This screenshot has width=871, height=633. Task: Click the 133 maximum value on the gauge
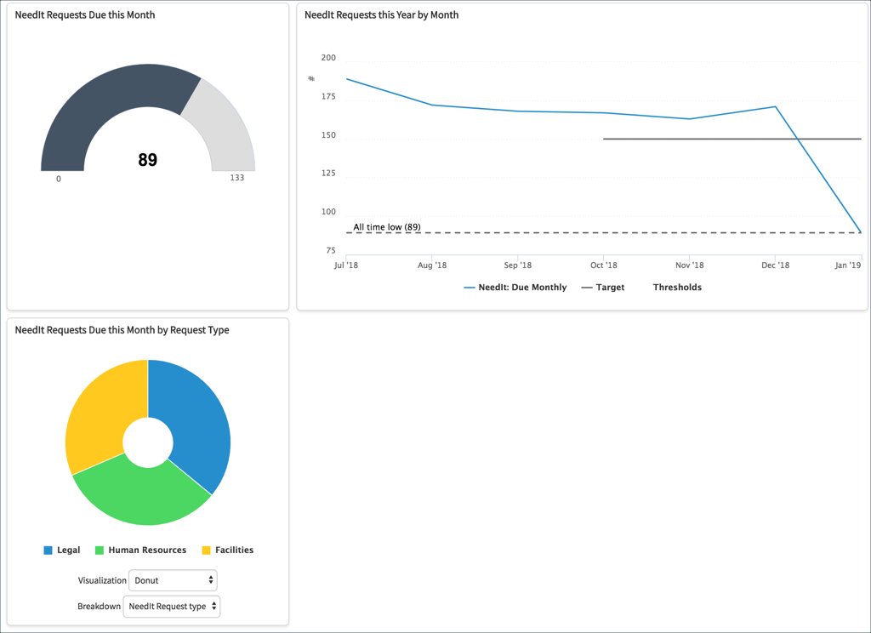[237, 179]
